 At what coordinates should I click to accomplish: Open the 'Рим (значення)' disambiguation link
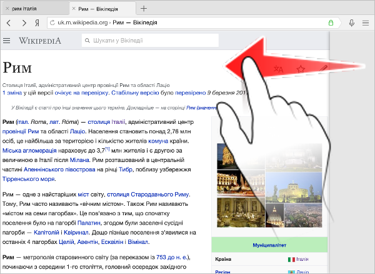[202, 108]
